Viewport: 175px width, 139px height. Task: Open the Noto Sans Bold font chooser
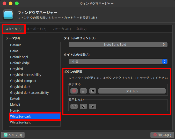pyautogui.click(x=118, y=45)
